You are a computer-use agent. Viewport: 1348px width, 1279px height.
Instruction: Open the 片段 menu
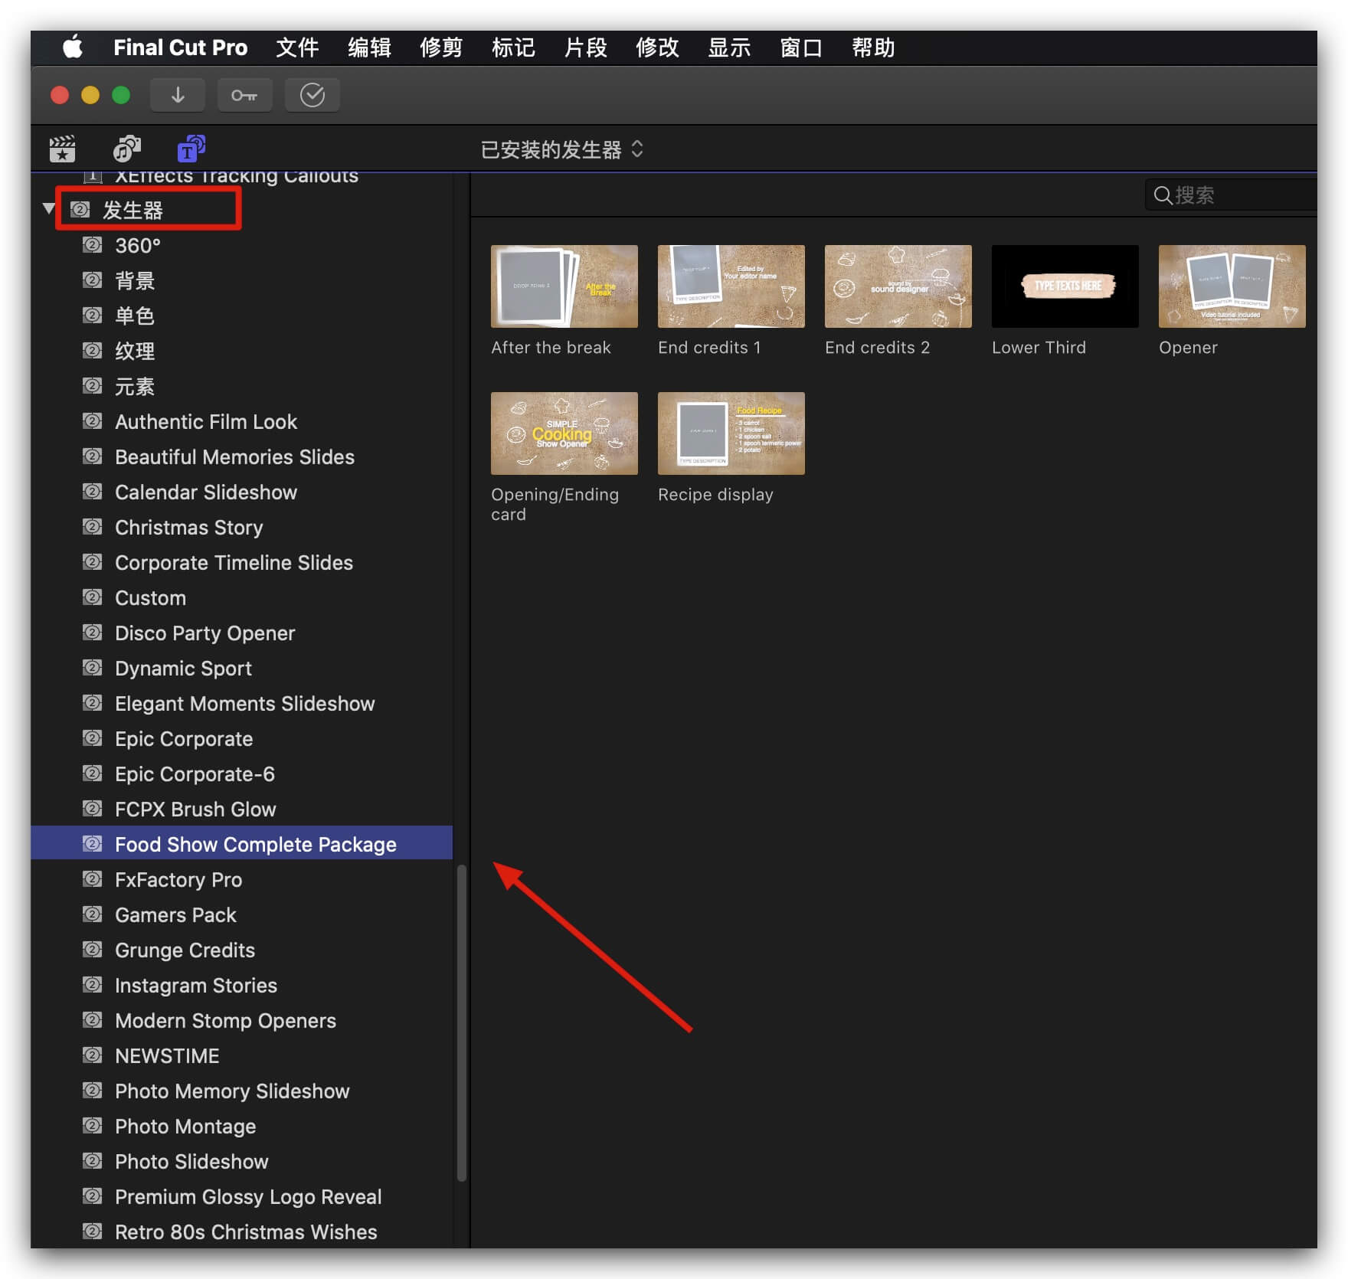point(585,47)
